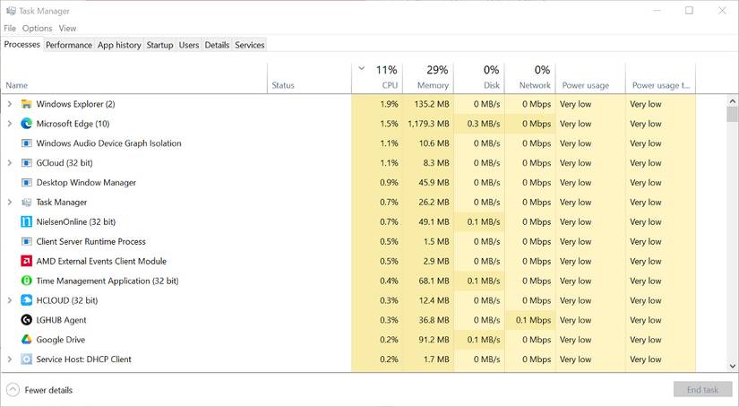Select the NielsenOnline 49.1 MB memory cell
739x407 pixels.
[x=428, y=221]
